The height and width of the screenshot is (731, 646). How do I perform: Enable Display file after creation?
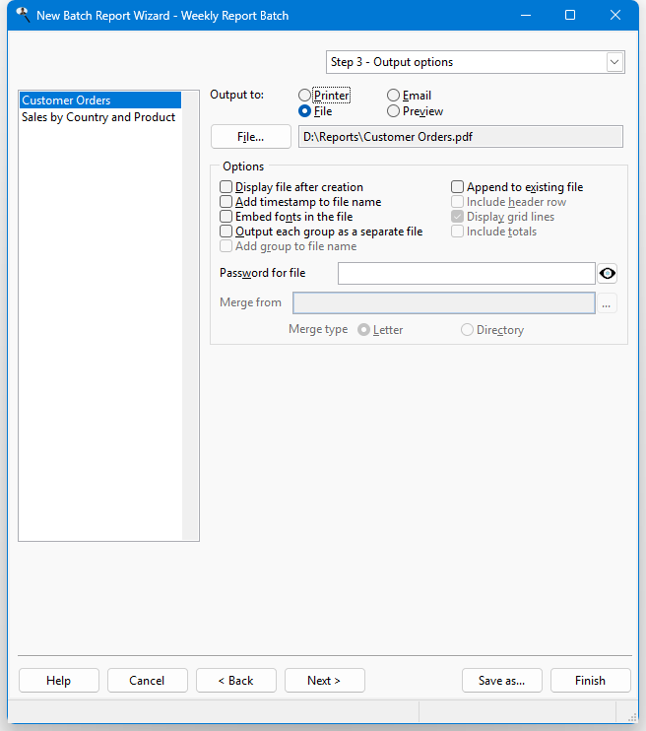coord(291,187)
